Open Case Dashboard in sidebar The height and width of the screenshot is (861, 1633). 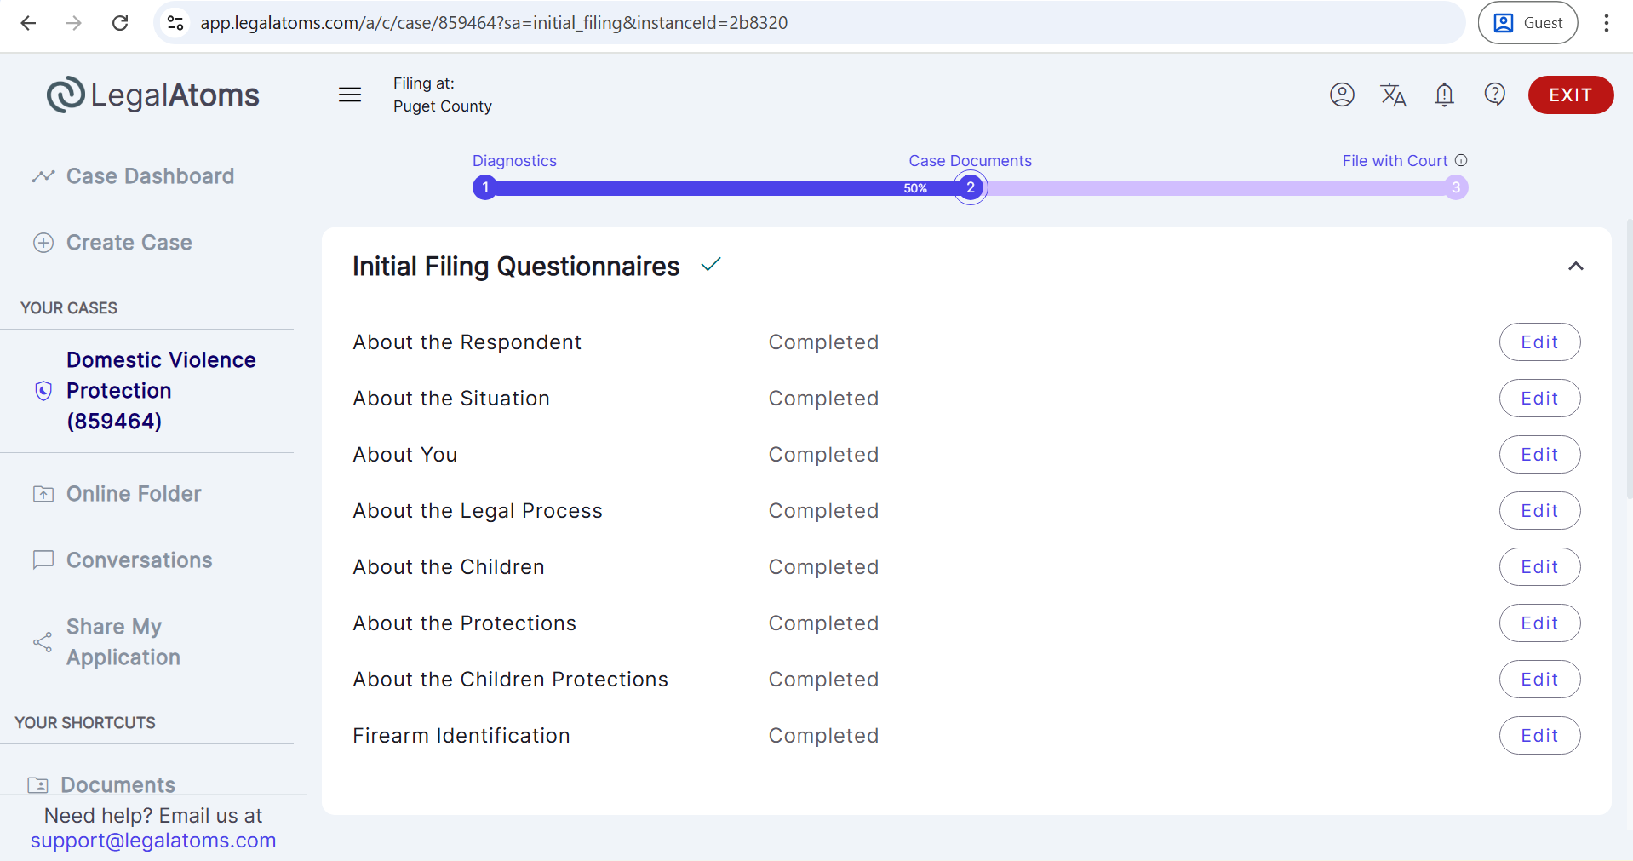pos(150,176)
